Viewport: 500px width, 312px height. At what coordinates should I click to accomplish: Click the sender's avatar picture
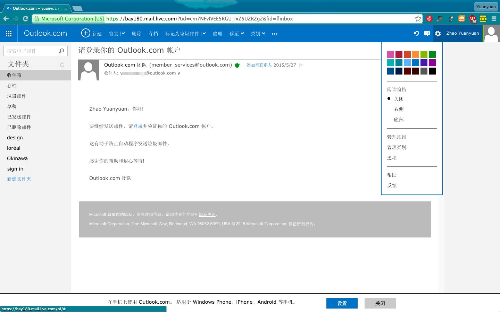[x=89, y=70]
